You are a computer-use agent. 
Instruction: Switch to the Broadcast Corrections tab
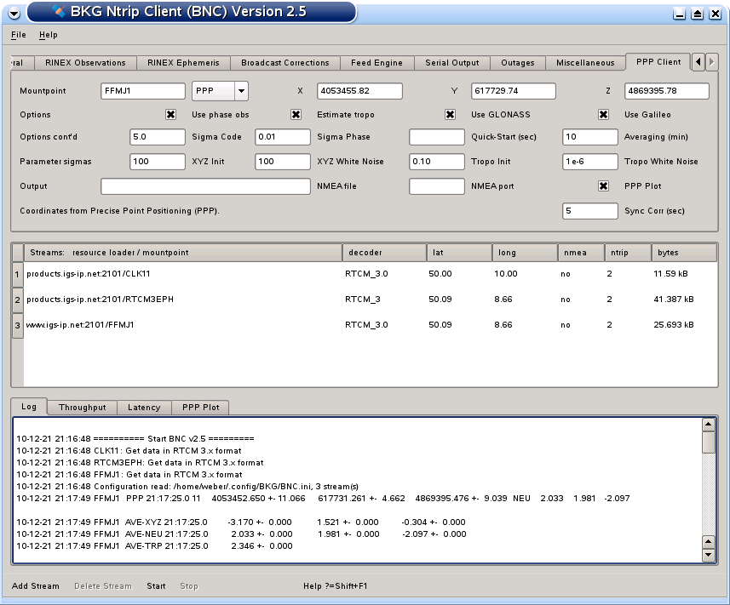[x=285, y=63]
